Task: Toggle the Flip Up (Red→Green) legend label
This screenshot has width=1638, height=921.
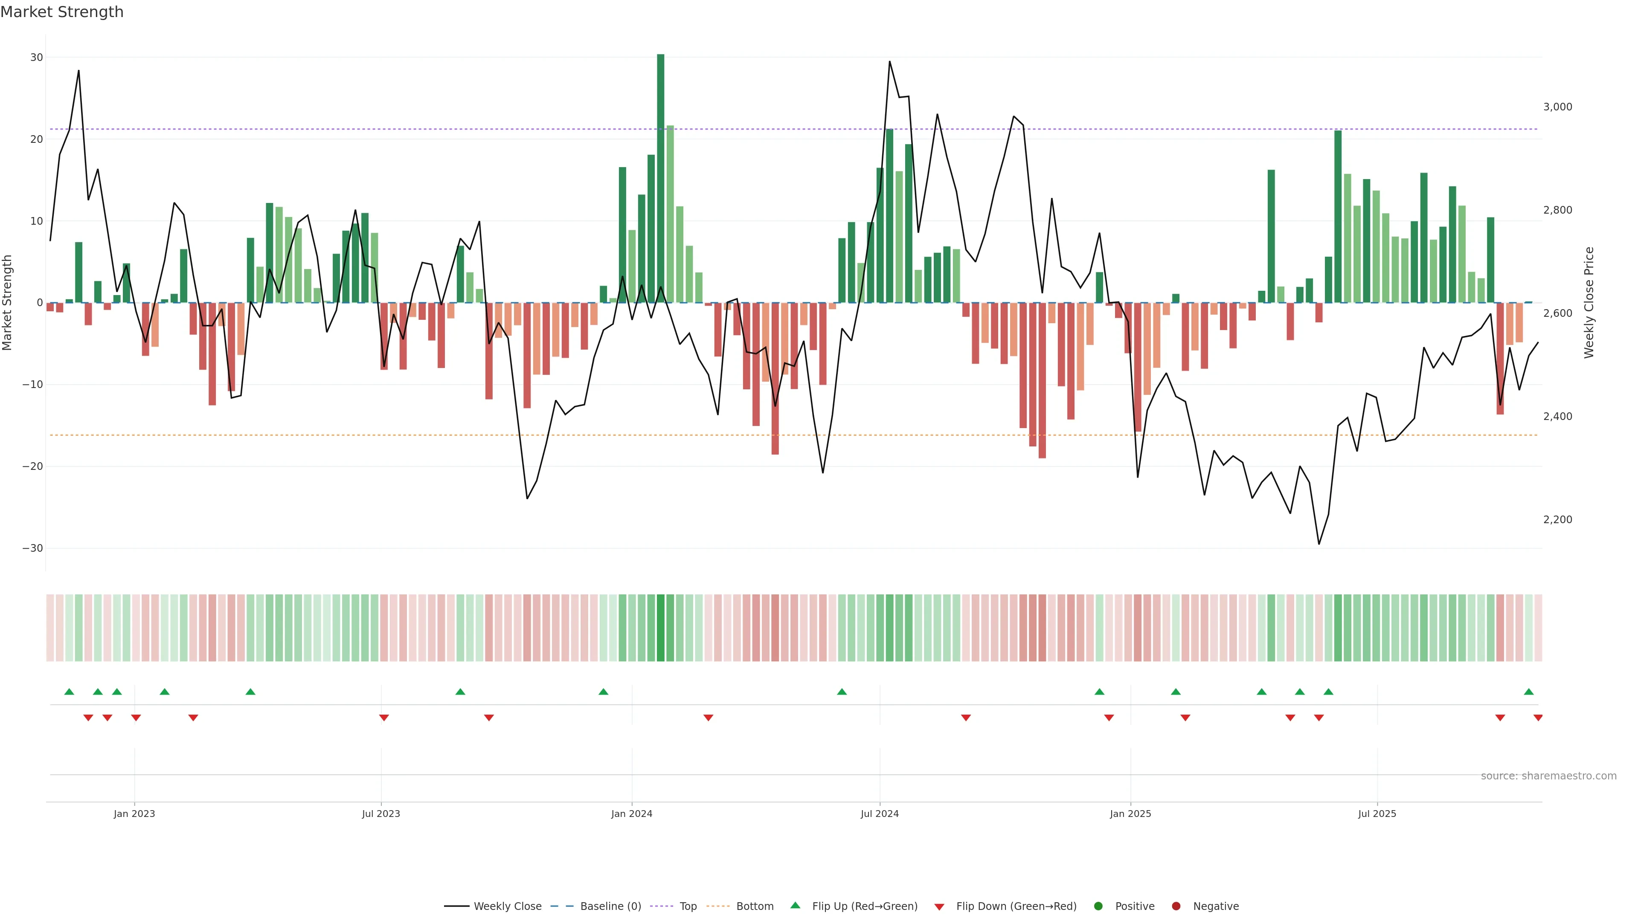Action: (x=865, y=906)
